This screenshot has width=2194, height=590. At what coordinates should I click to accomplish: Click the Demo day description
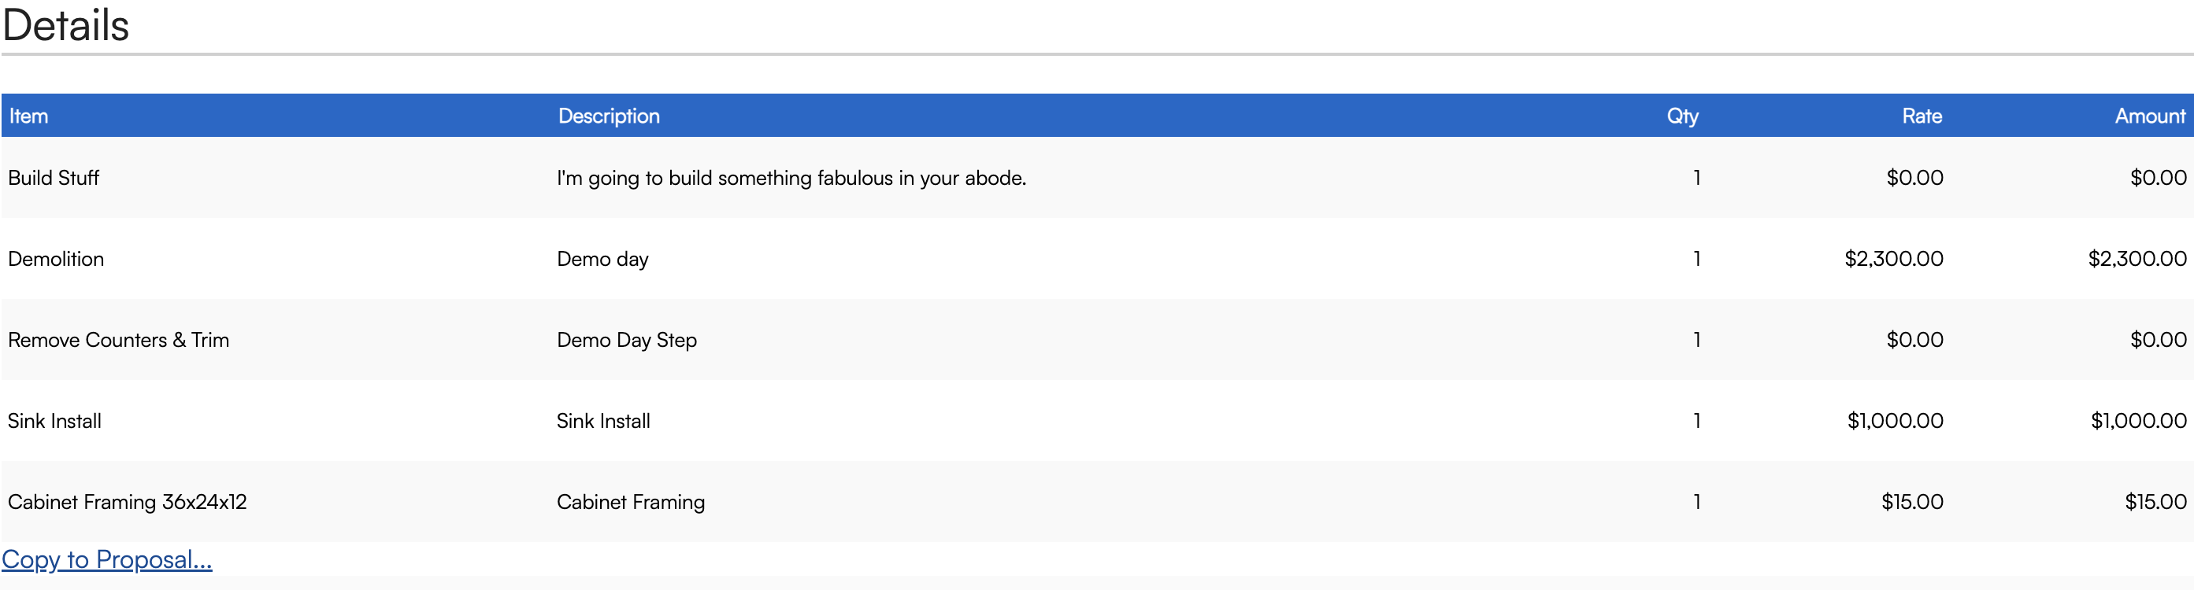tap(603, 259)
